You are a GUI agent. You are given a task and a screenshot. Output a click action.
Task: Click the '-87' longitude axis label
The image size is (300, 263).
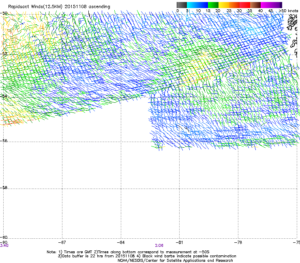coord(62,242)
